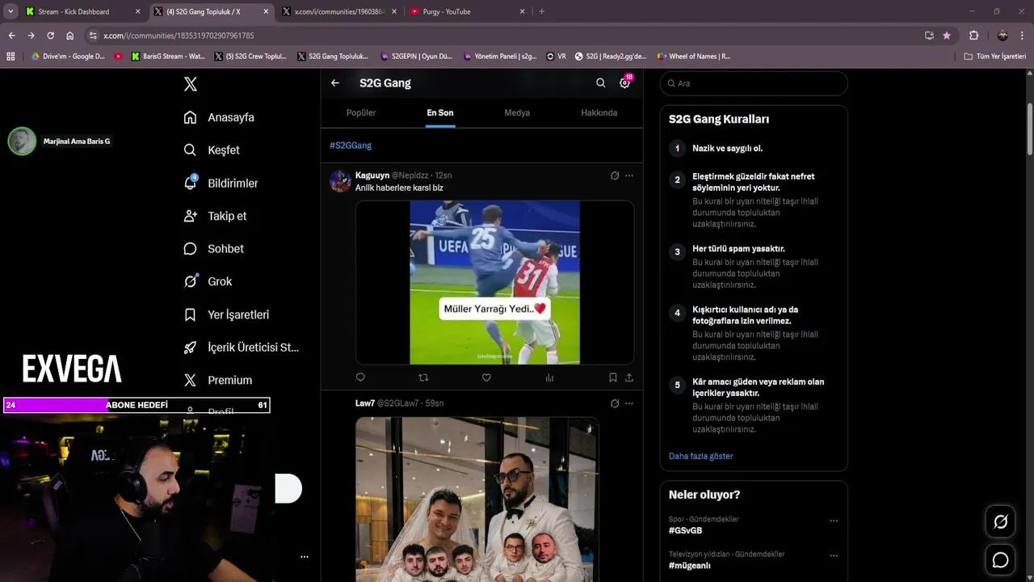Open the tab search dropdown arrow

pos(11,11)
